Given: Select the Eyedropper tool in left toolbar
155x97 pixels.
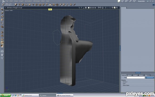Looking at the screenshot, I should coord(2,23).
